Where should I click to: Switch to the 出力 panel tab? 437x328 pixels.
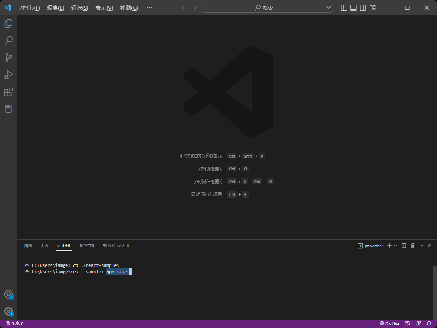[x=44, y=246]
